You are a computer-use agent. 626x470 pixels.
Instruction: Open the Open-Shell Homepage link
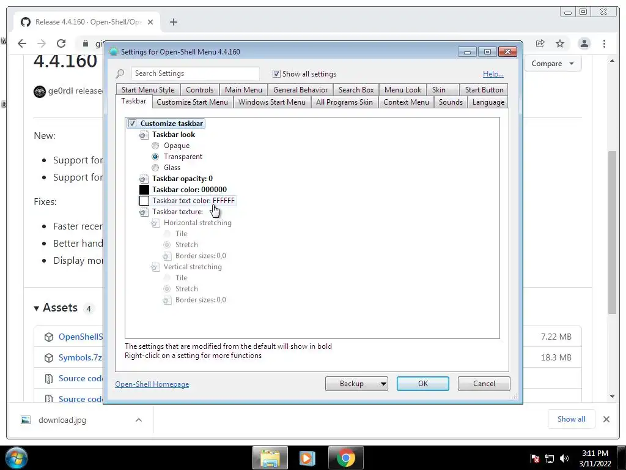pos(152,384)
